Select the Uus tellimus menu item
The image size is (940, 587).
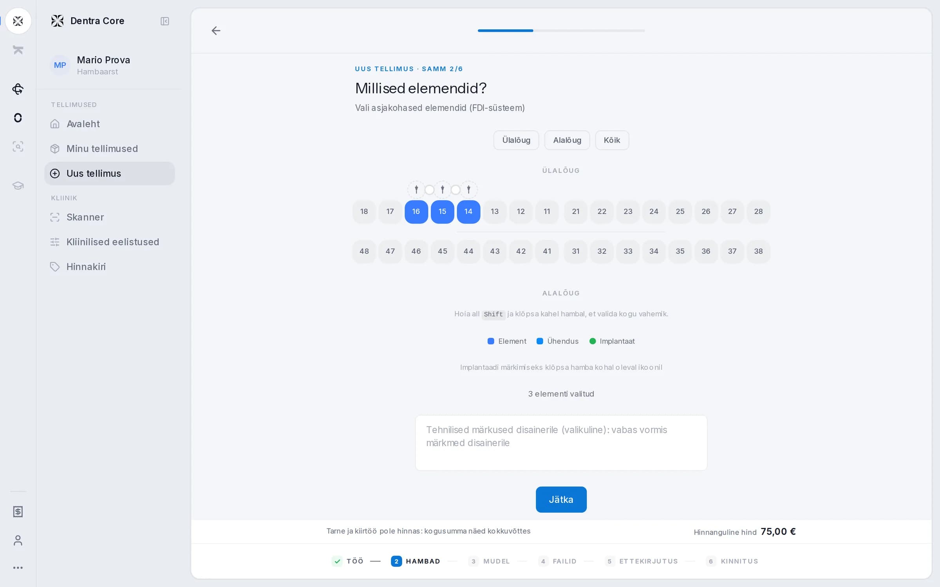(x=110, y=173)
